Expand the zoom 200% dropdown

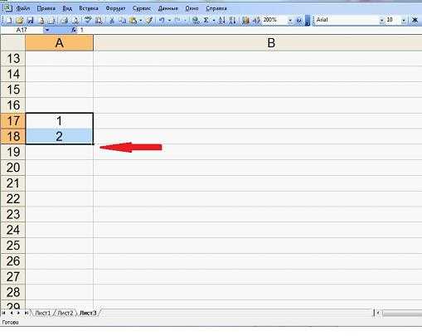point(290,20)
